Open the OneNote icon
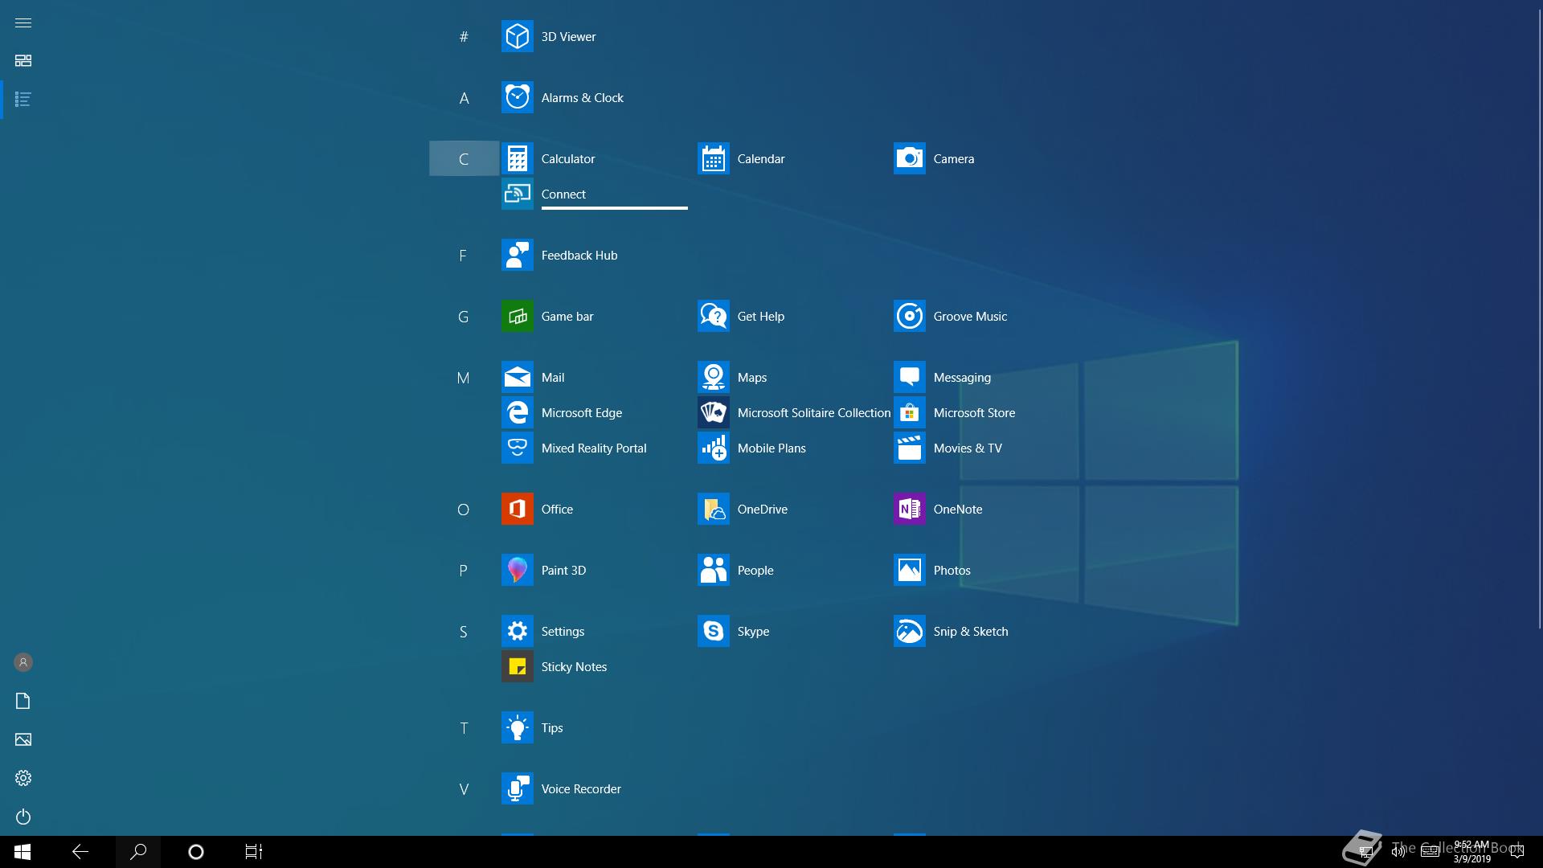The width and height of the screenshot is (1543, 868). point(909,509)
